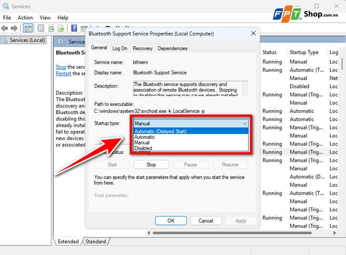Close the Bluetooth Support Service Properties dialog
This screenshot has height=255, width=346.
coord(253,33)
